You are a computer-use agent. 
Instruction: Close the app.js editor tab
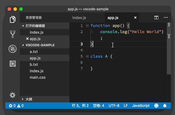click(135, 18)
